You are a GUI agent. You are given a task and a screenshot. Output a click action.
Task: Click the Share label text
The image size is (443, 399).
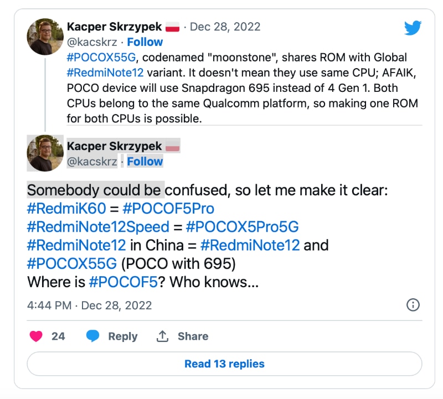coord(193,336)
